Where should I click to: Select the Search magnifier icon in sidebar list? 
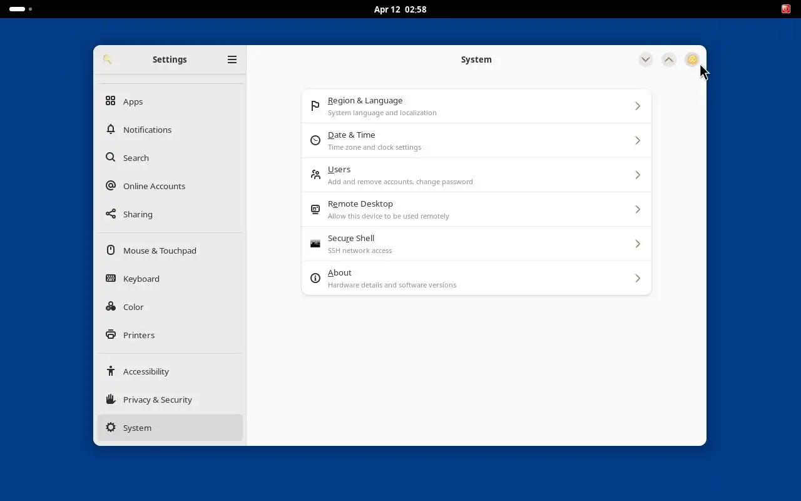(111, 157)
